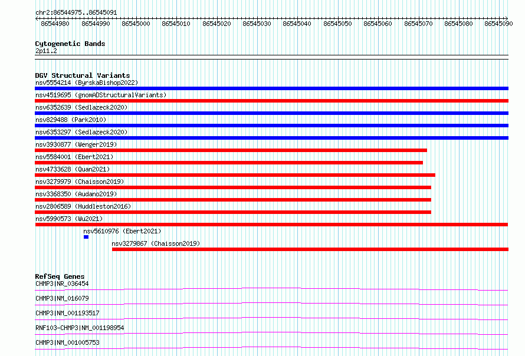
Task: Click the nsv3368350 (Audano2019) label
Action: [x=76, y=194]
